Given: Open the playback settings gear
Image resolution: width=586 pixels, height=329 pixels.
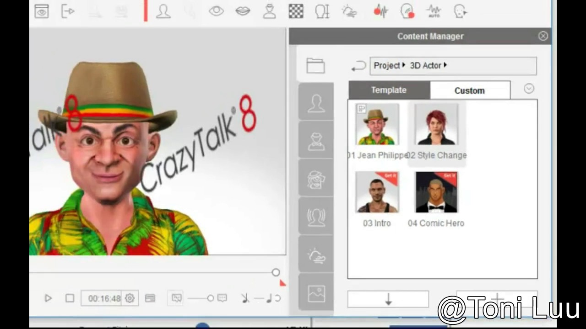Looking at the screenshot, I should click(x=130, y=298).
